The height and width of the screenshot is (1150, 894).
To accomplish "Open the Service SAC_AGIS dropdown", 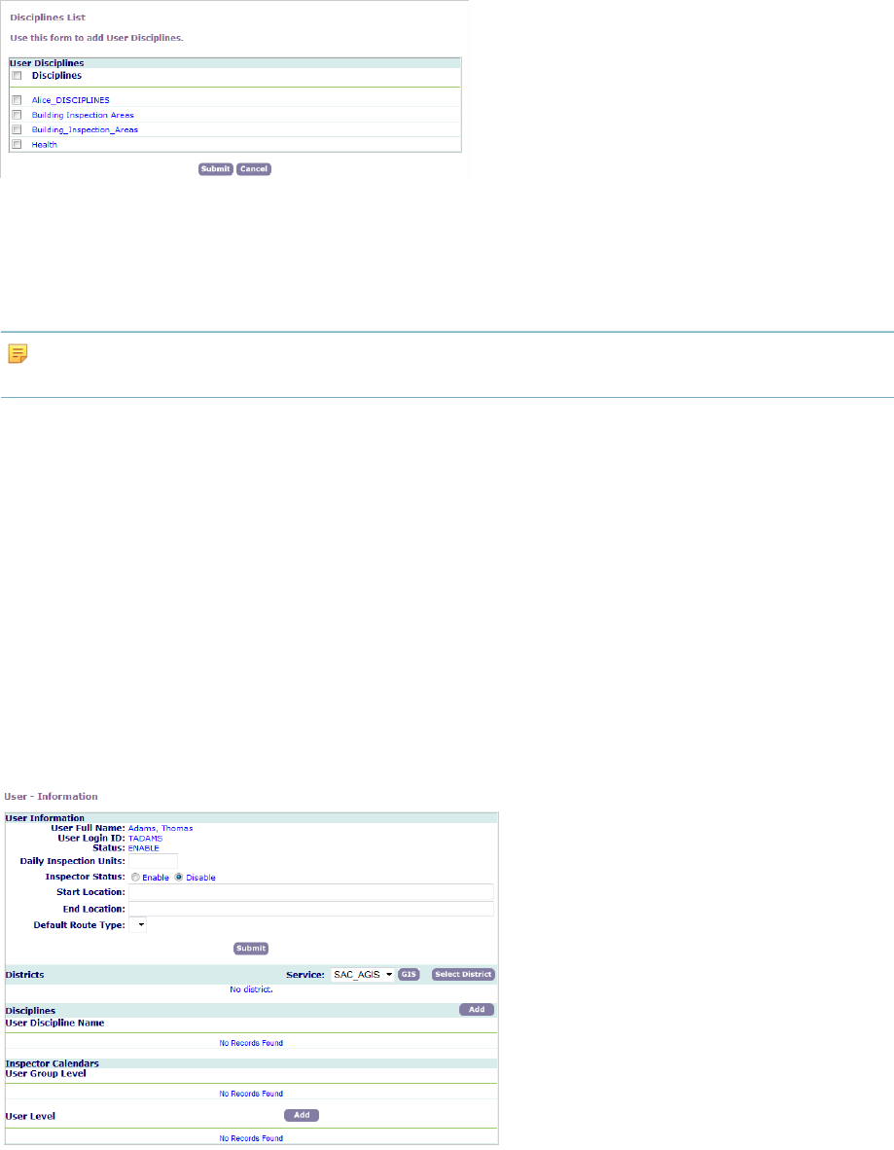I will click(x=363, y=975).
